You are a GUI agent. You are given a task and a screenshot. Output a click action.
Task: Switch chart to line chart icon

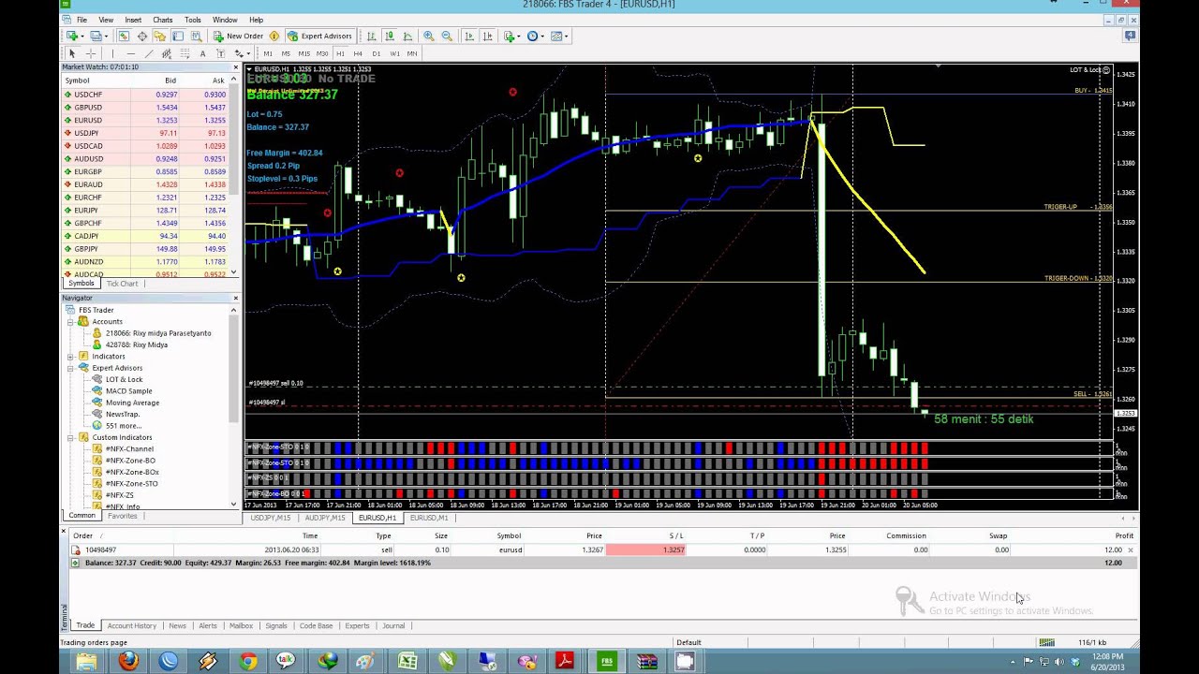click(407, 36)
